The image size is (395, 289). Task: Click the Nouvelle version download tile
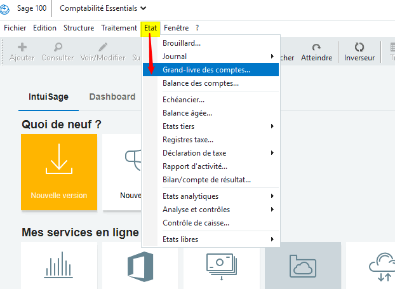[59, 172]
